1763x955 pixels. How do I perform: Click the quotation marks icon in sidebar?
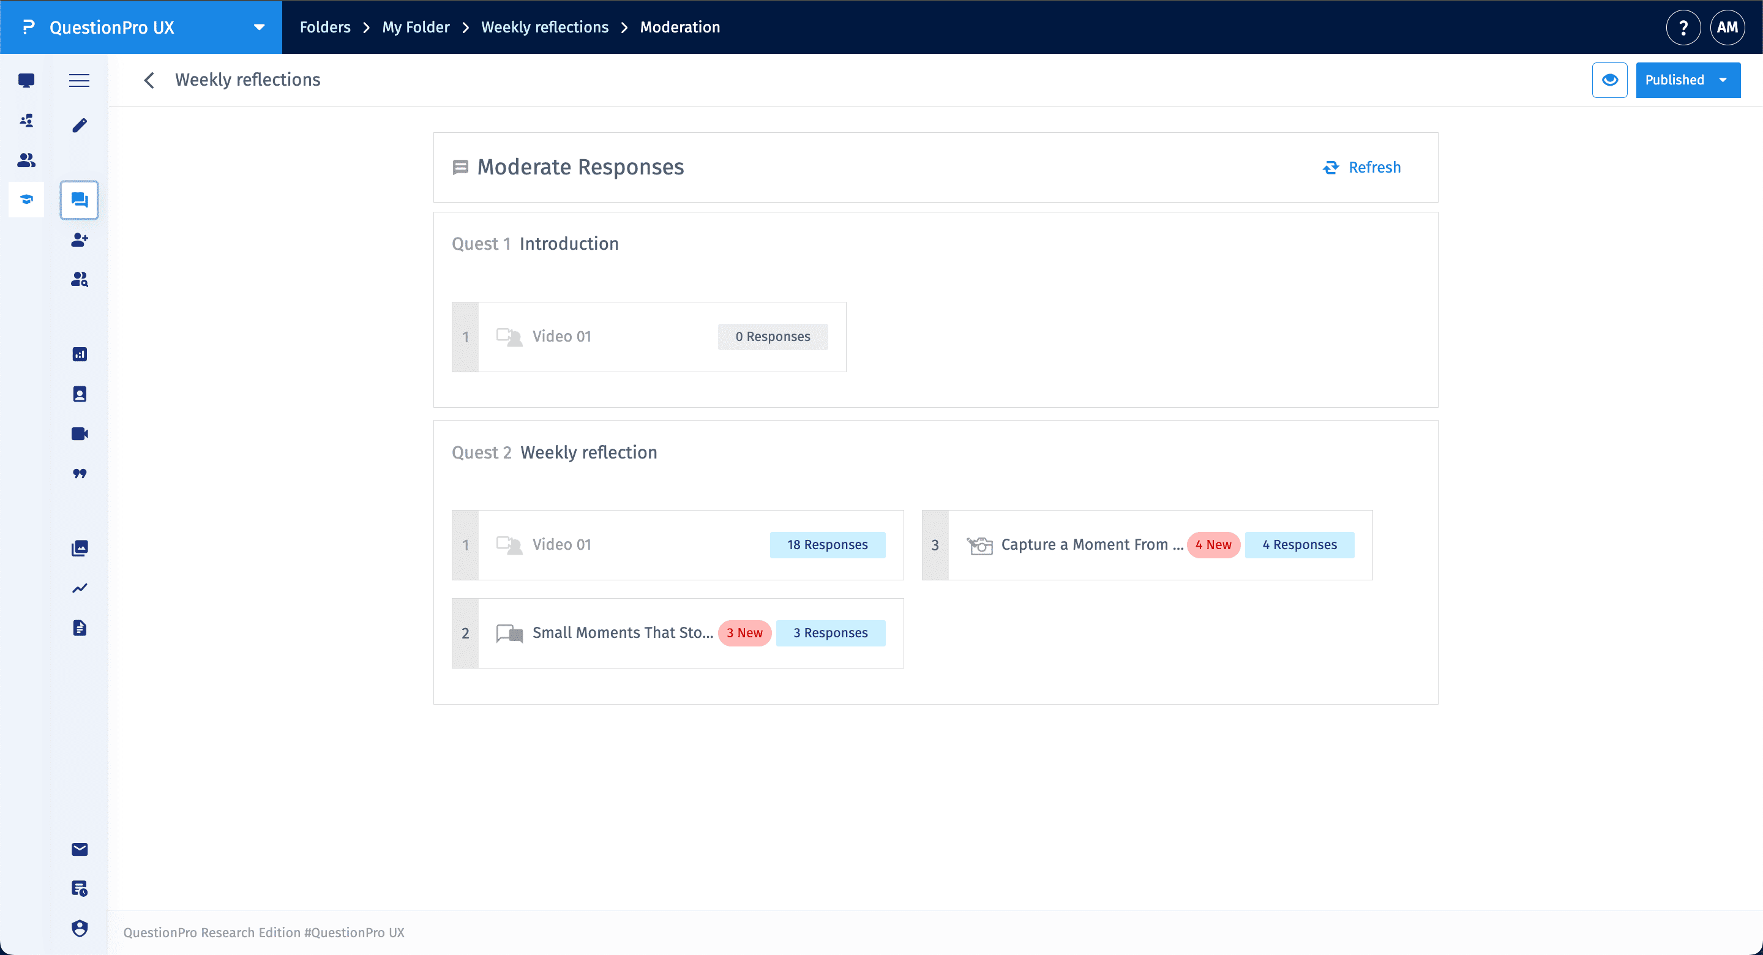tap(80, 474)
